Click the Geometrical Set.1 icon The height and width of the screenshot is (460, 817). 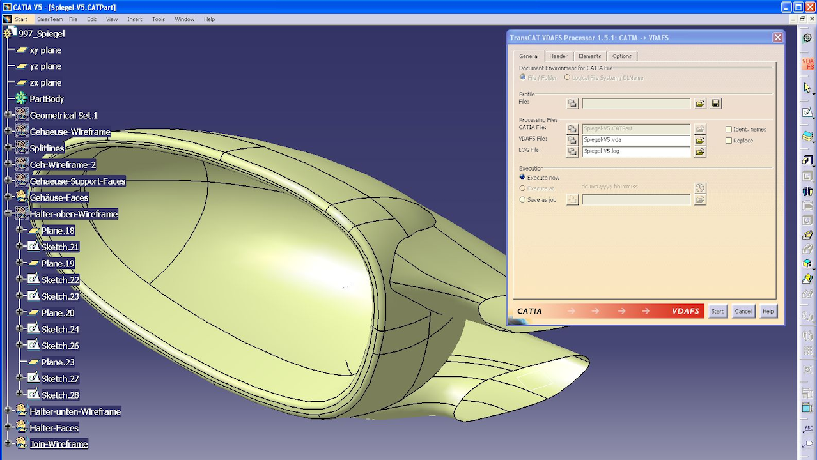[20, 115]
